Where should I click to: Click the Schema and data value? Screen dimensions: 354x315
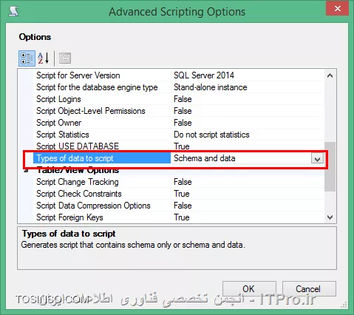click(x=205, y=158)
